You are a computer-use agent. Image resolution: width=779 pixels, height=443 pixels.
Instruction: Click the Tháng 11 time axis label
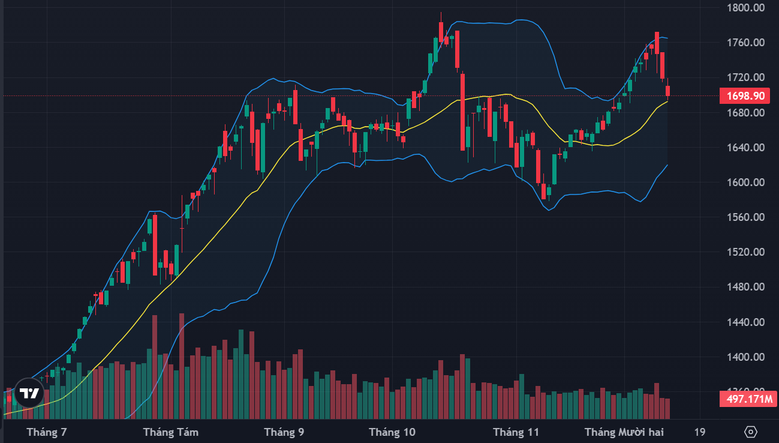point(516,432)
